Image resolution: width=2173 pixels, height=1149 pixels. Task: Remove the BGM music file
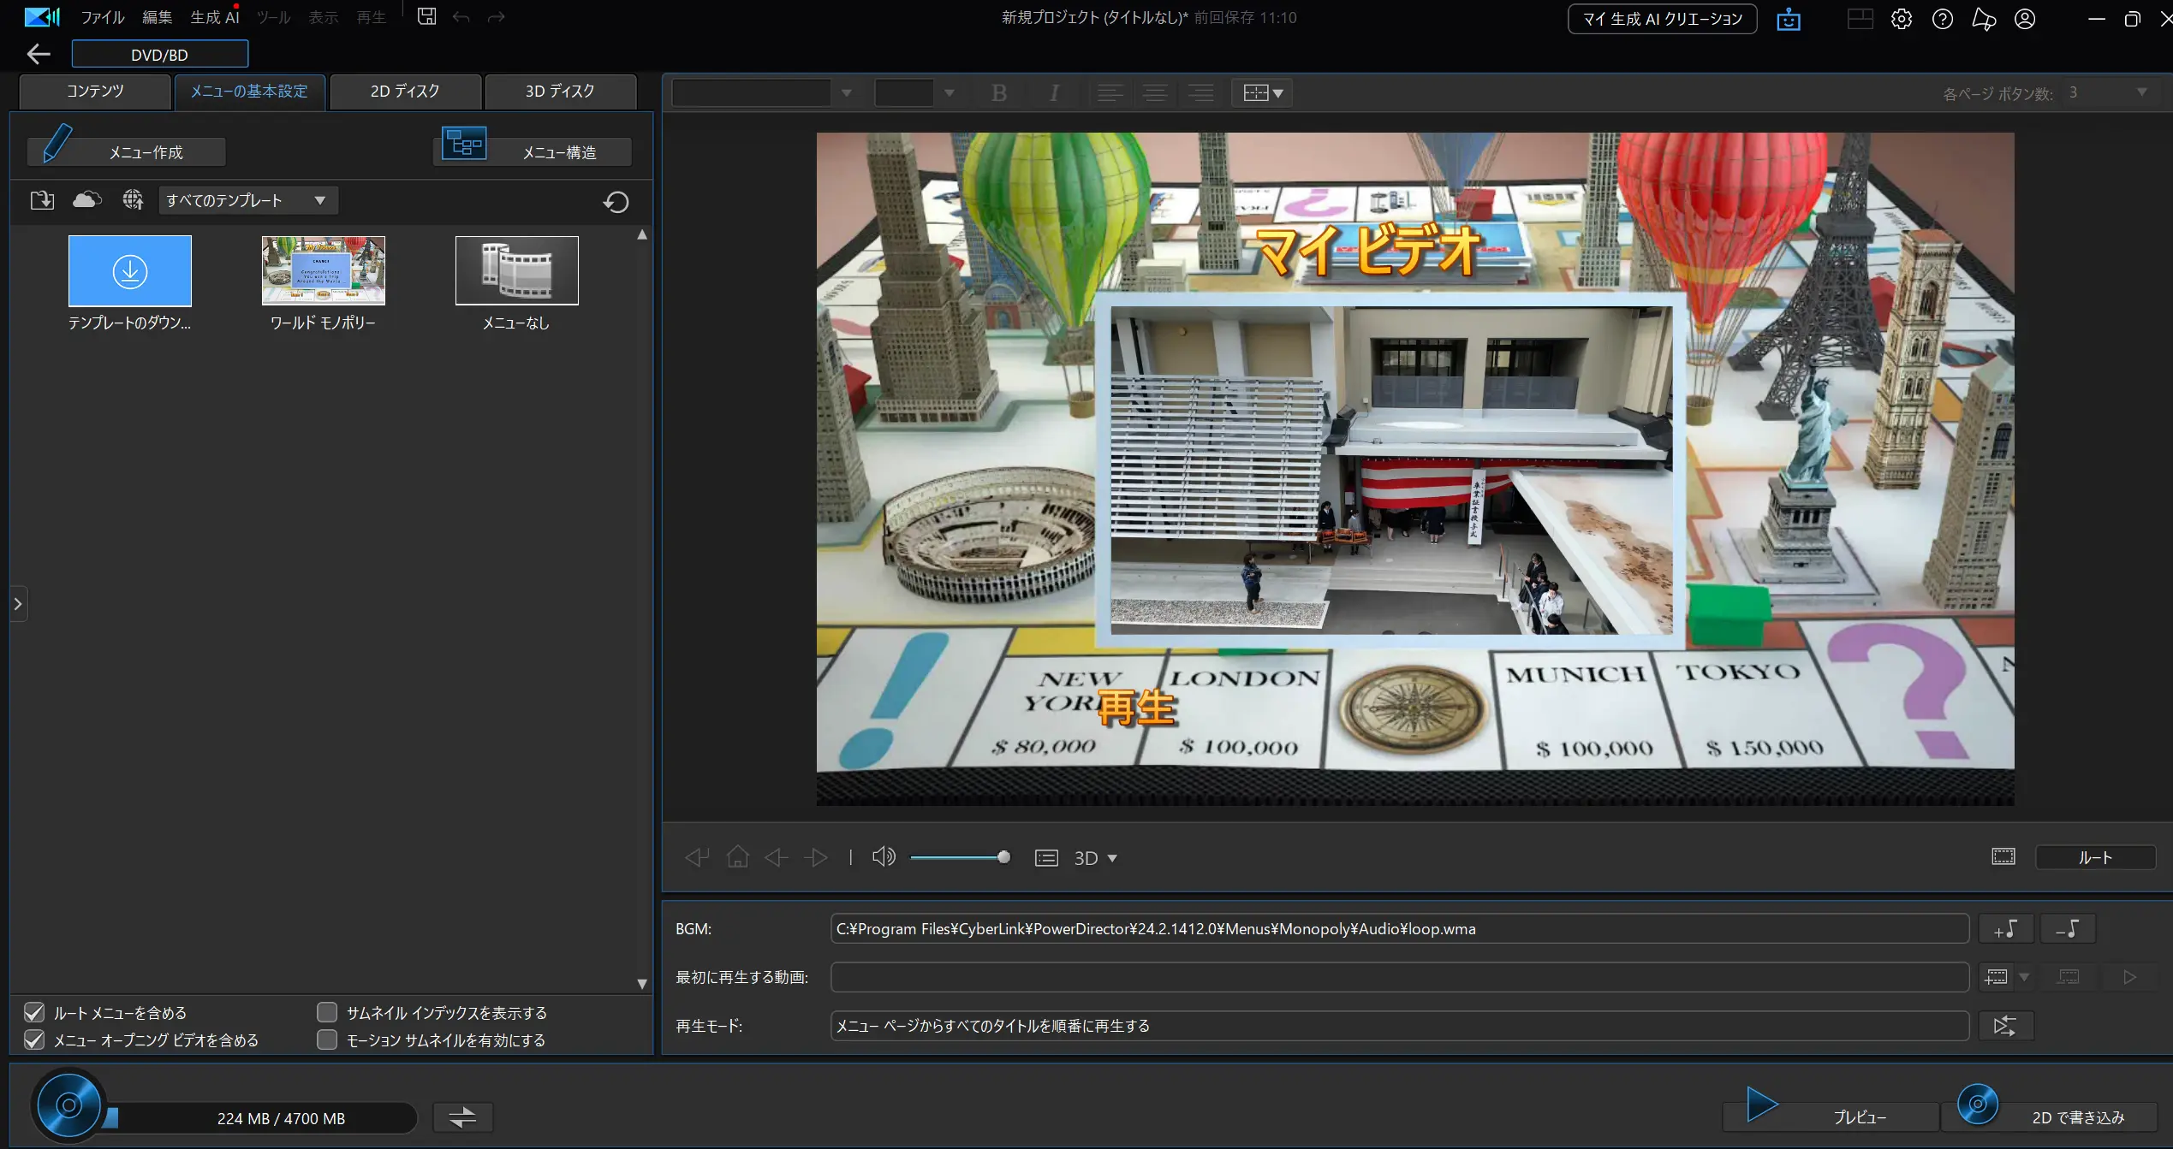click(2068, 928)
